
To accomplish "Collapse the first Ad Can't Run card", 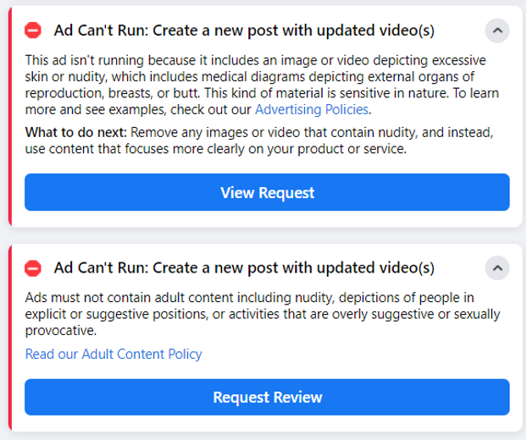I will [x=497, y=30].
